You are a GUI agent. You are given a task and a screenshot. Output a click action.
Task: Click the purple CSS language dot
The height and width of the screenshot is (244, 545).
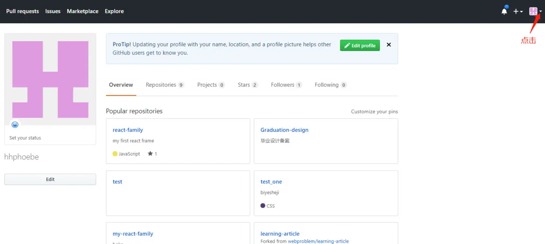coord(263,205)
